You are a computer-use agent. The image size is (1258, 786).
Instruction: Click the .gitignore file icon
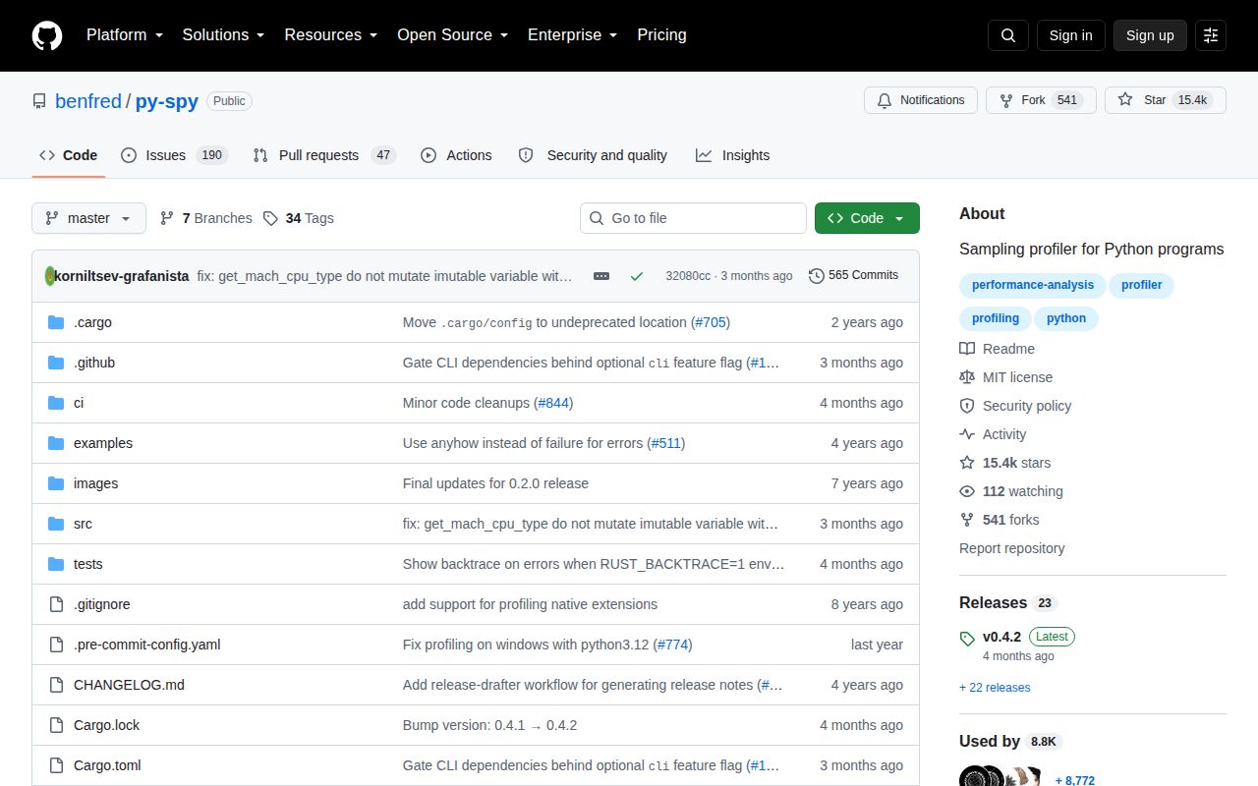pyautogui.click(x=56, y=604)
